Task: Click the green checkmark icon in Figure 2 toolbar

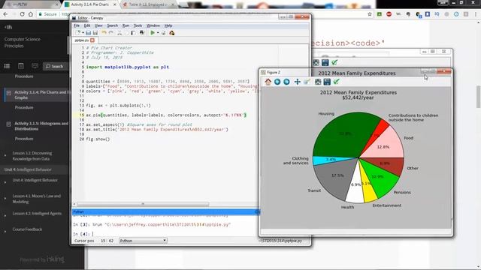Action: (337, 82)
